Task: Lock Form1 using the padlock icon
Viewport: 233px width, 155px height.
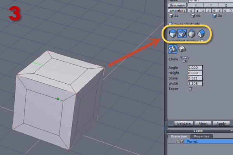Action: click(177, 141)
